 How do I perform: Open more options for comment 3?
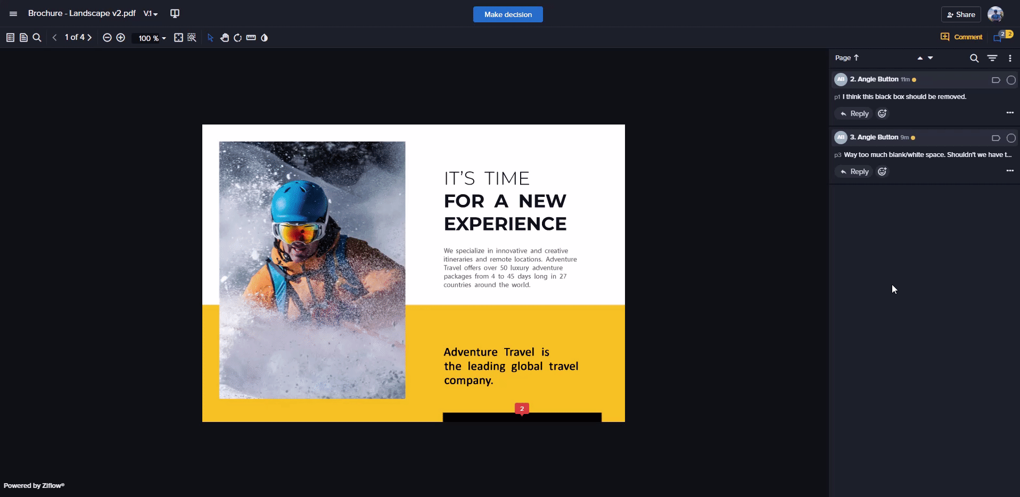pos(1010,171)
